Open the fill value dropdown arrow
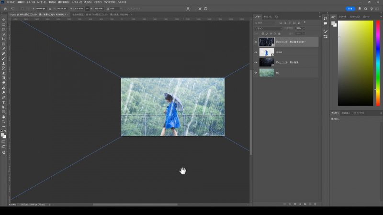 304,33
